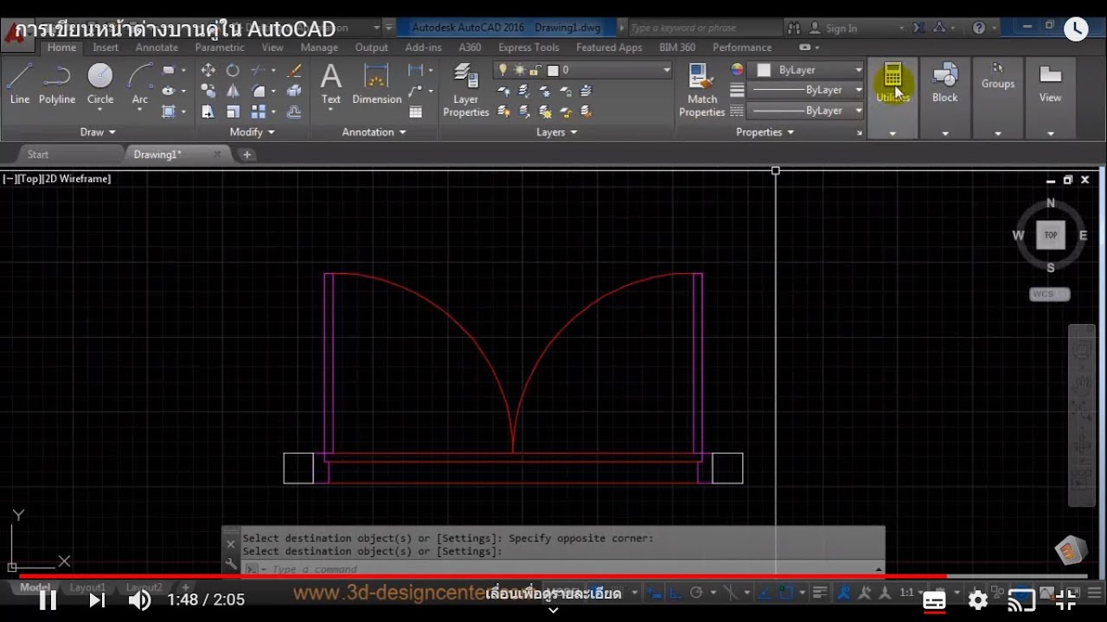Click the Copy tool icon

coord(208,91)
